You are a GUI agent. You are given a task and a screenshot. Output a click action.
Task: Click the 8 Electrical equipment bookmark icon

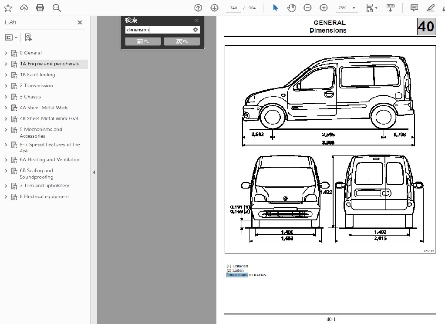14,197
